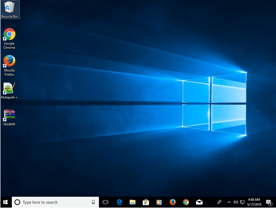The image size is (276, 208).
Task: Open File Explorer from the taskbar
Action: click(x=132, y=202)
